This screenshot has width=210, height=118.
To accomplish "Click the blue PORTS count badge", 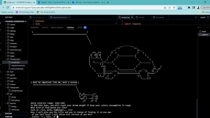I will (x=85, y=28).
